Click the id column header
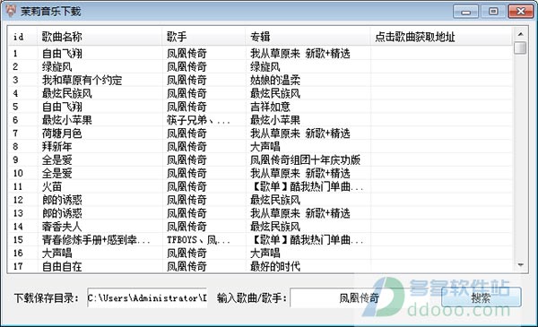This screenshot has width=538, height=327. [x=22, y=37]
